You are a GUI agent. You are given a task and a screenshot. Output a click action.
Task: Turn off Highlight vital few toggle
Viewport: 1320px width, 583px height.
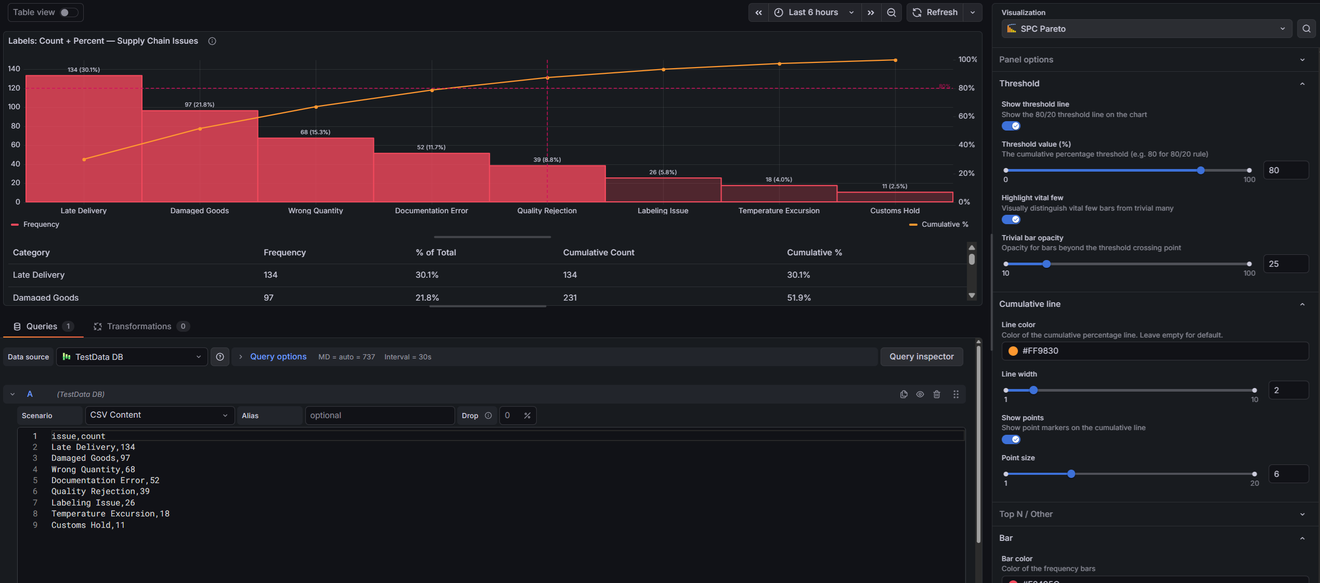(1011, 219)
